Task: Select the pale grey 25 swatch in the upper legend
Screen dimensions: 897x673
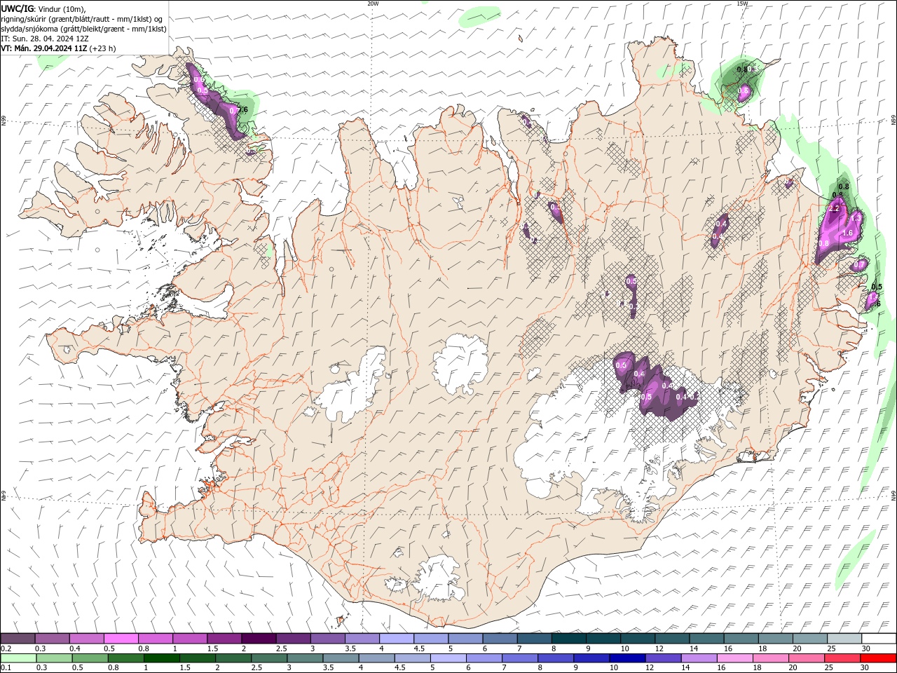Action: click(x=844, y=639)
